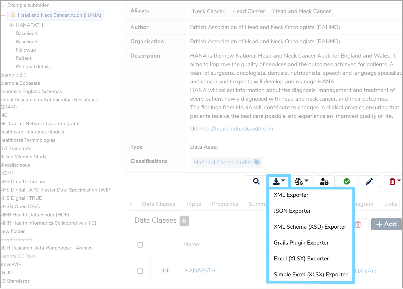The height and width of the screenshot is (289, 403).
Task: Open the headandneckaudit.com link
Action: pyautogui.click(x=237, y=128)
